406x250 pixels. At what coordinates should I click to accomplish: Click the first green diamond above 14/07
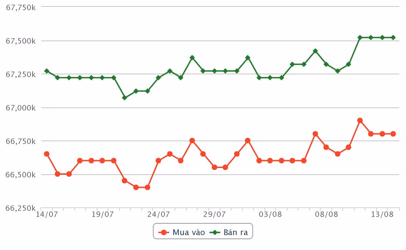click(x=47, y=71)
